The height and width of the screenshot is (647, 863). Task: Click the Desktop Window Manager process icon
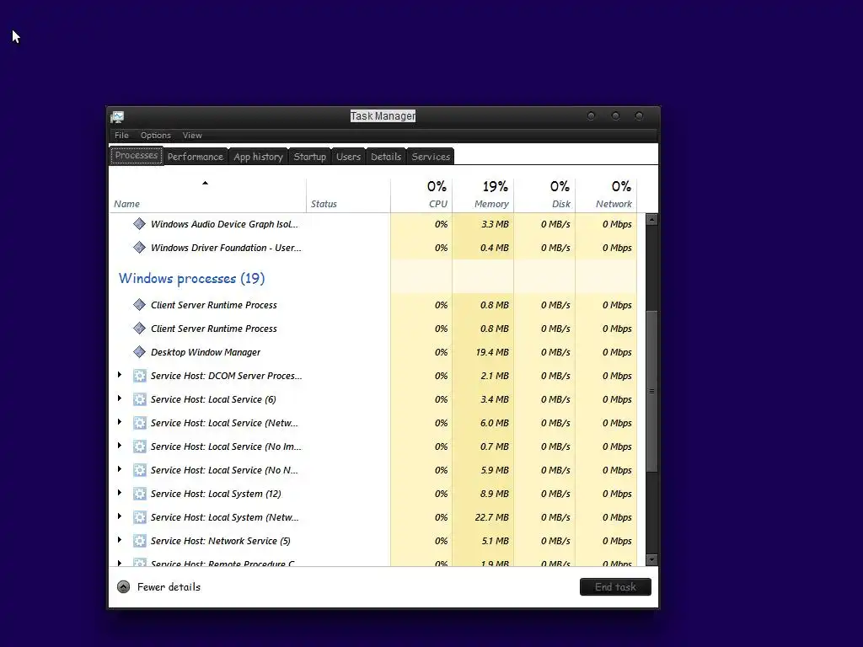click(x=139, y=352)
